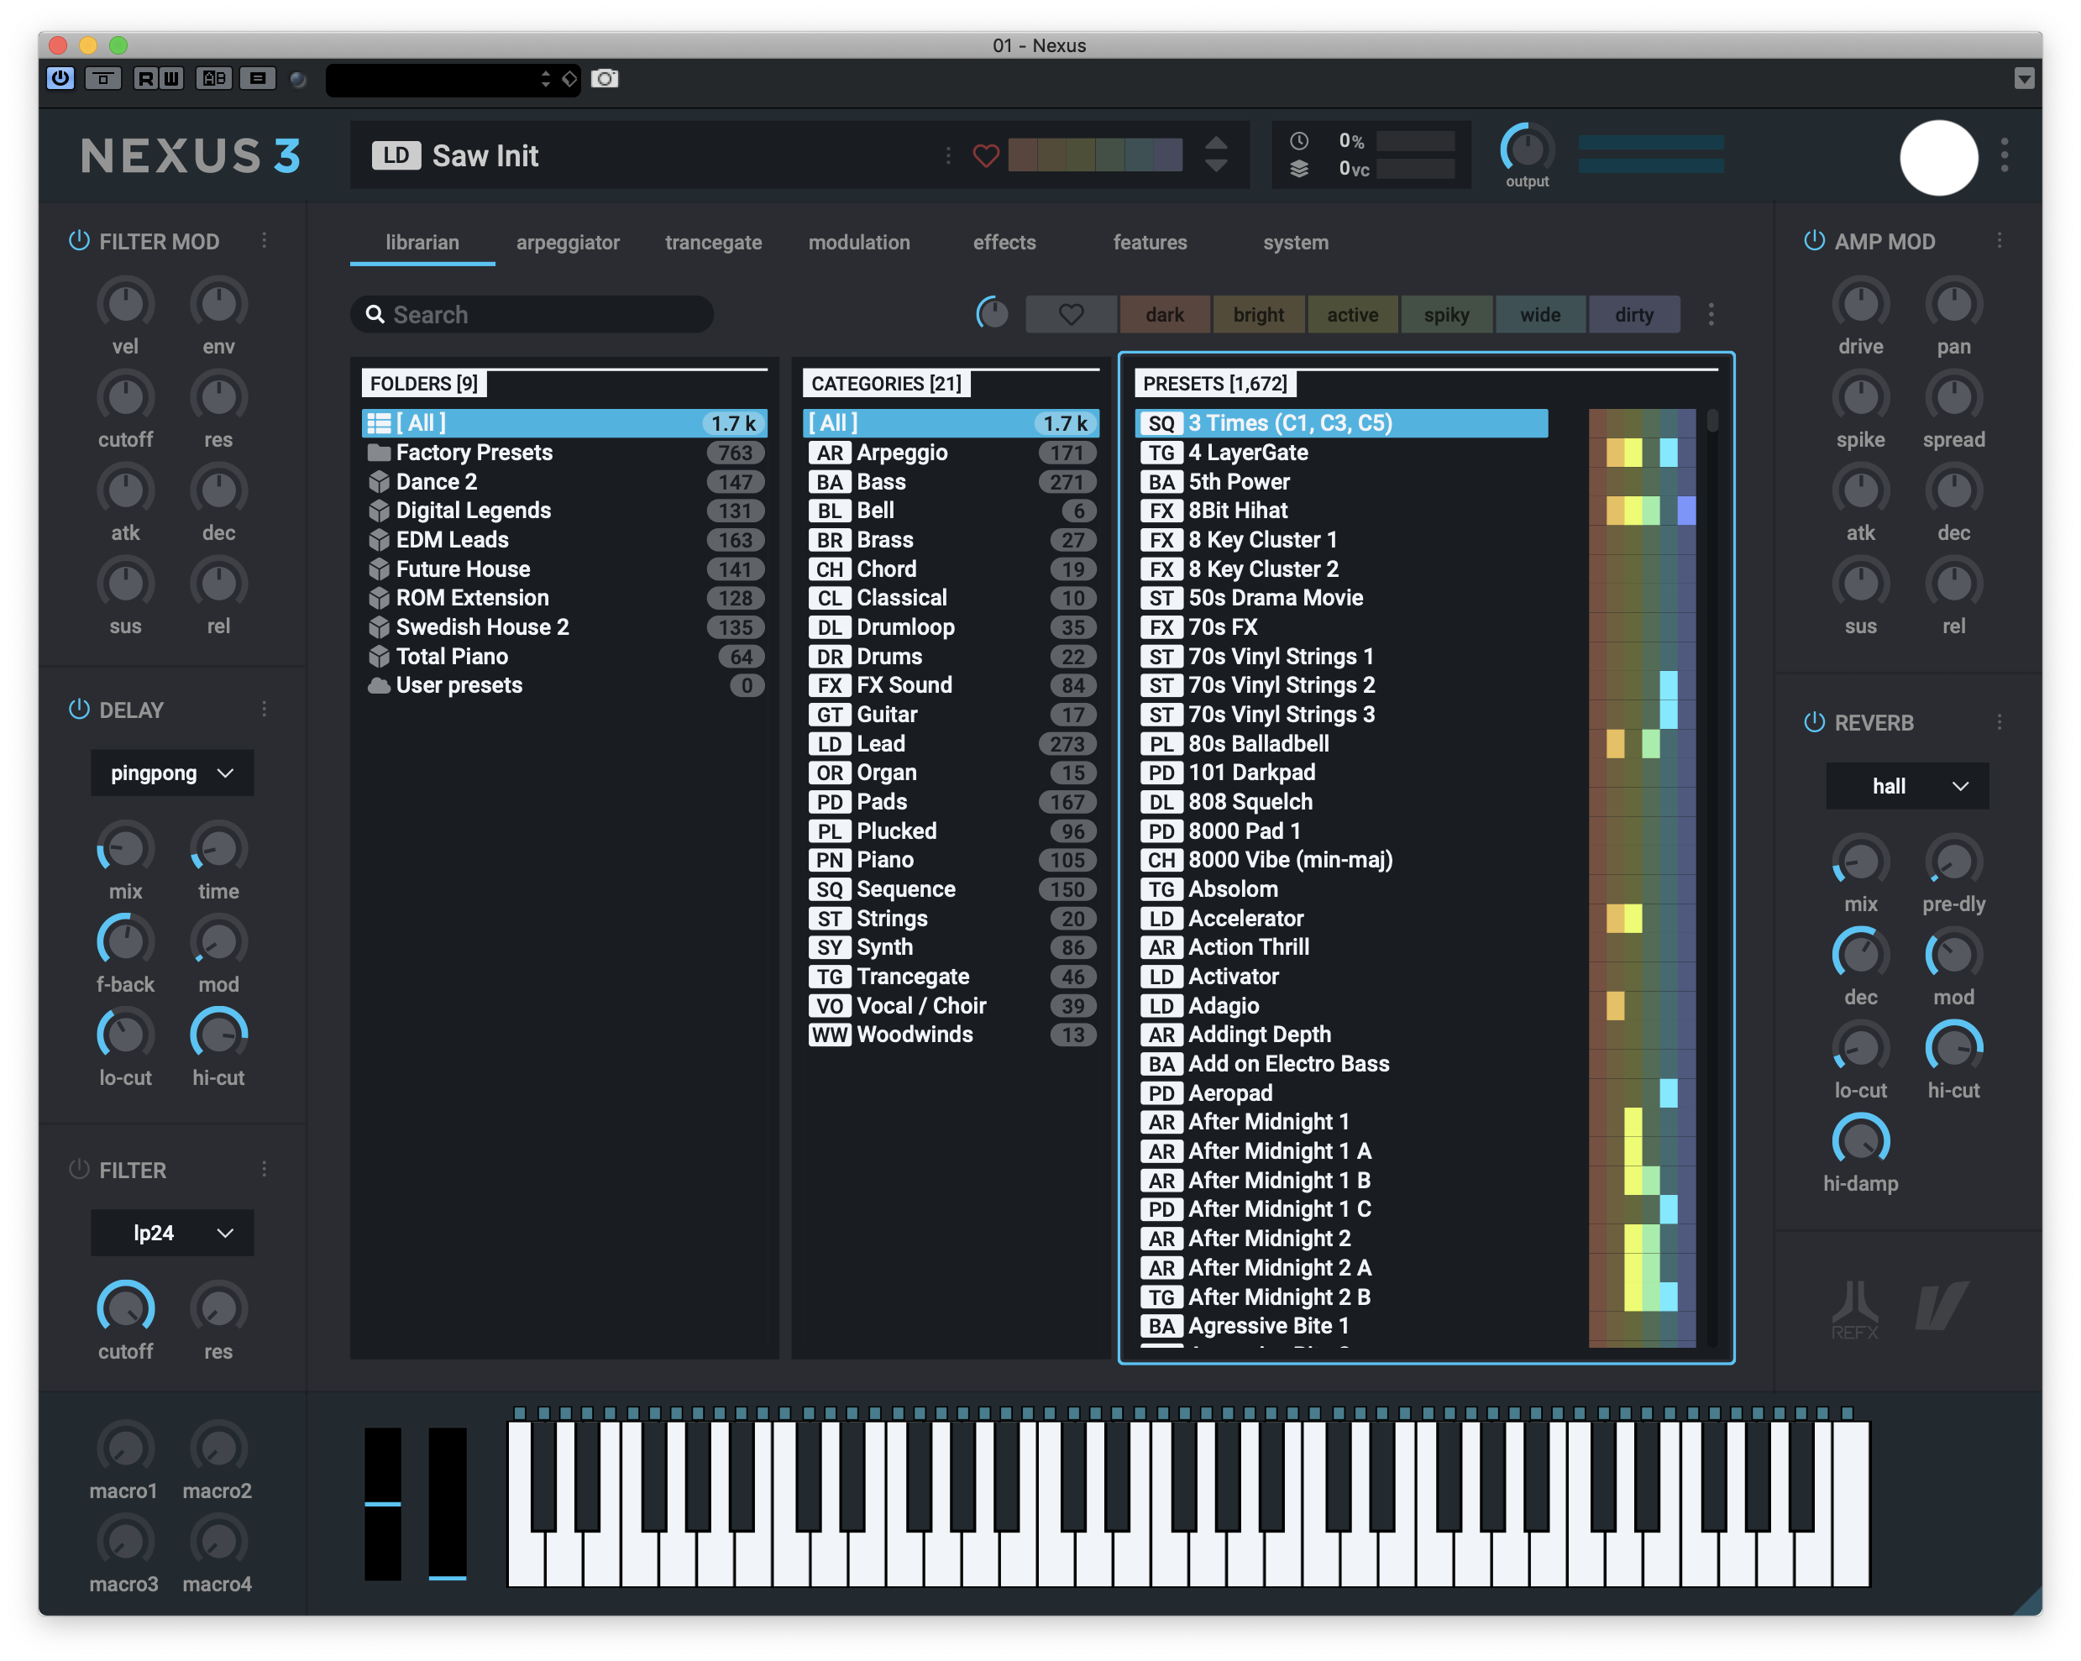Click the red heart favorite icon beside preset name
2081x1661 pixels.
(985, 155)
